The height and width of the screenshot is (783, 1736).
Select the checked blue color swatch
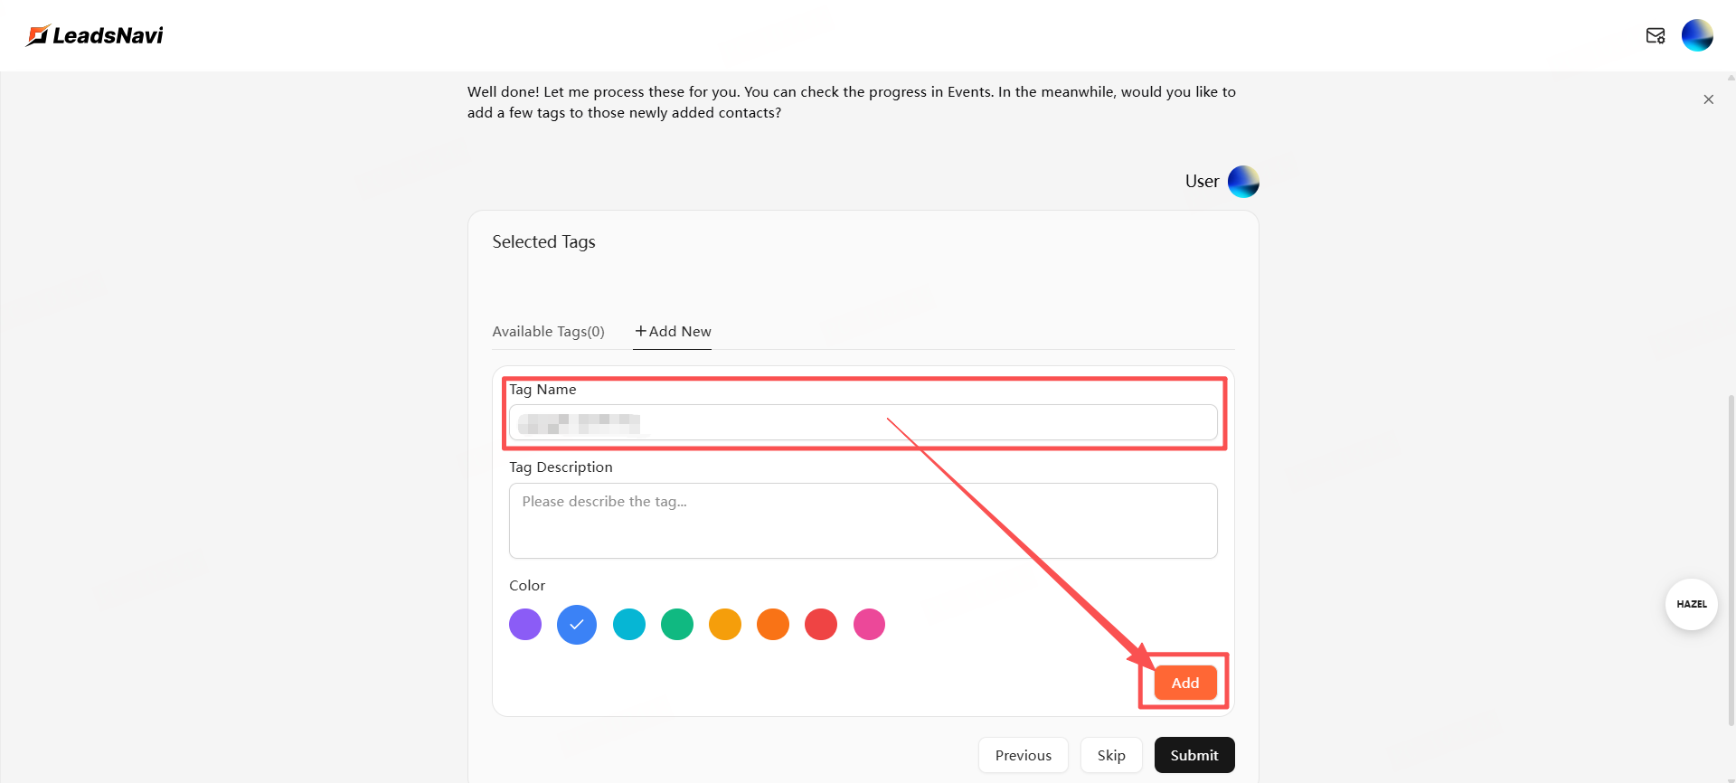pyautogui.click(x=577, y=624)
